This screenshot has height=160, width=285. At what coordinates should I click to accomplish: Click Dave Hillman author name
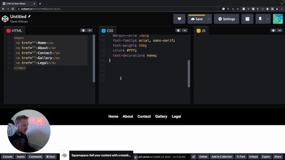(x=19, y=21)
